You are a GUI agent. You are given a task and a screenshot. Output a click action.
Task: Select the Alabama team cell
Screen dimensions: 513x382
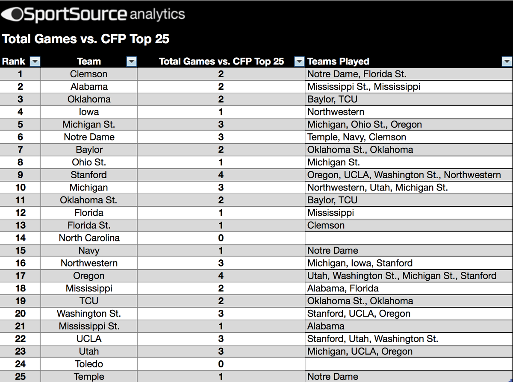pos(89,87)
